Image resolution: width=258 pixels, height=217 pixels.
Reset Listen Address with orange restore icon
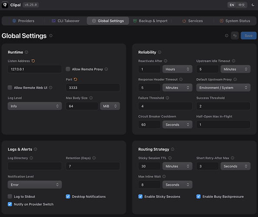(33, 61)
